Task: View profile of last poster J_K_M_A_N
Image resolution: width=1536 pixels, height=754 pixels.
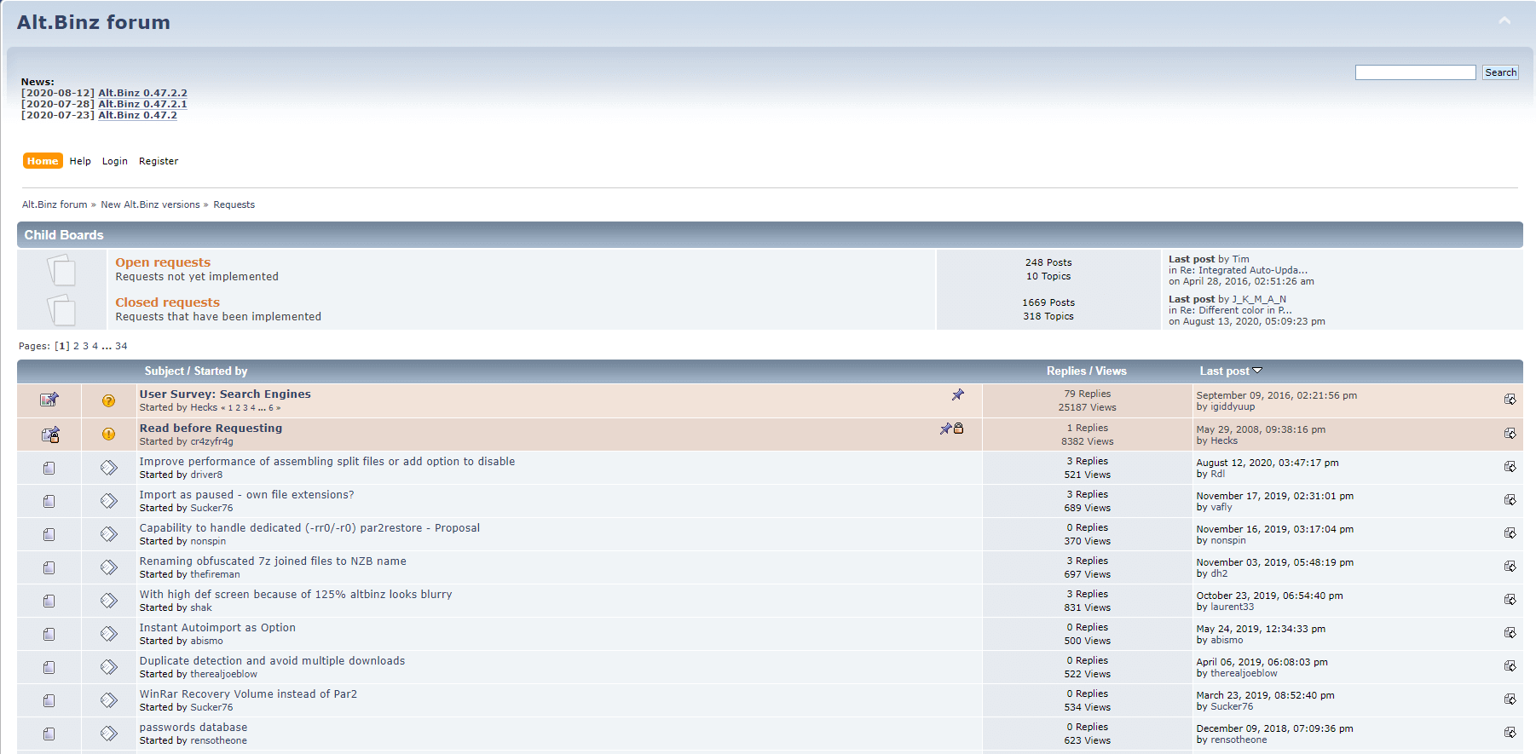Action: (x=1259, y=299)
